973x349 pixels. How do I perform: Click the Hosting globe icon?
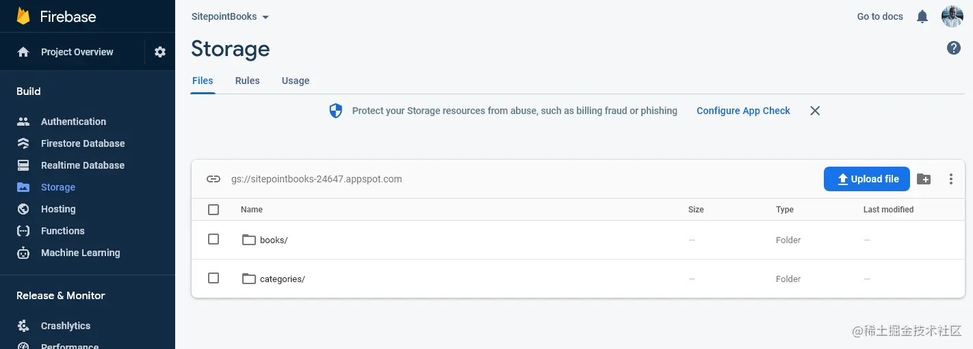point(23,209)
